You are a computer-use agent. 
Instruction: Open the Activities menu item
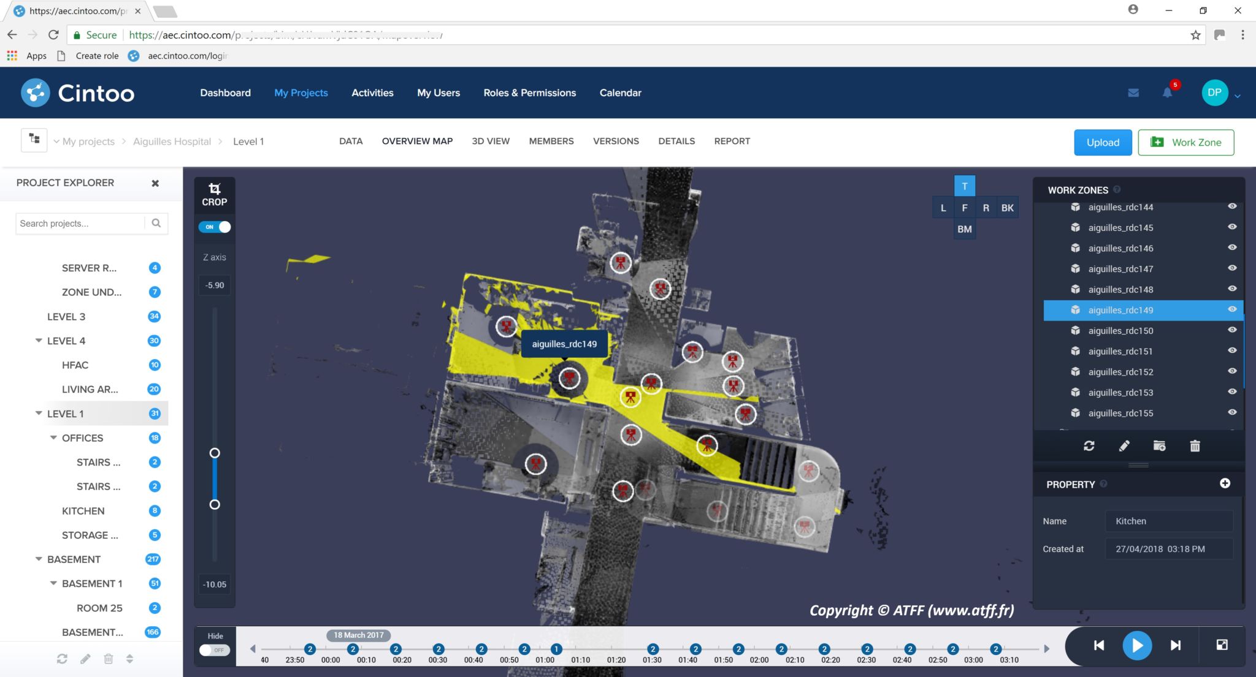(x=372, y=93)
